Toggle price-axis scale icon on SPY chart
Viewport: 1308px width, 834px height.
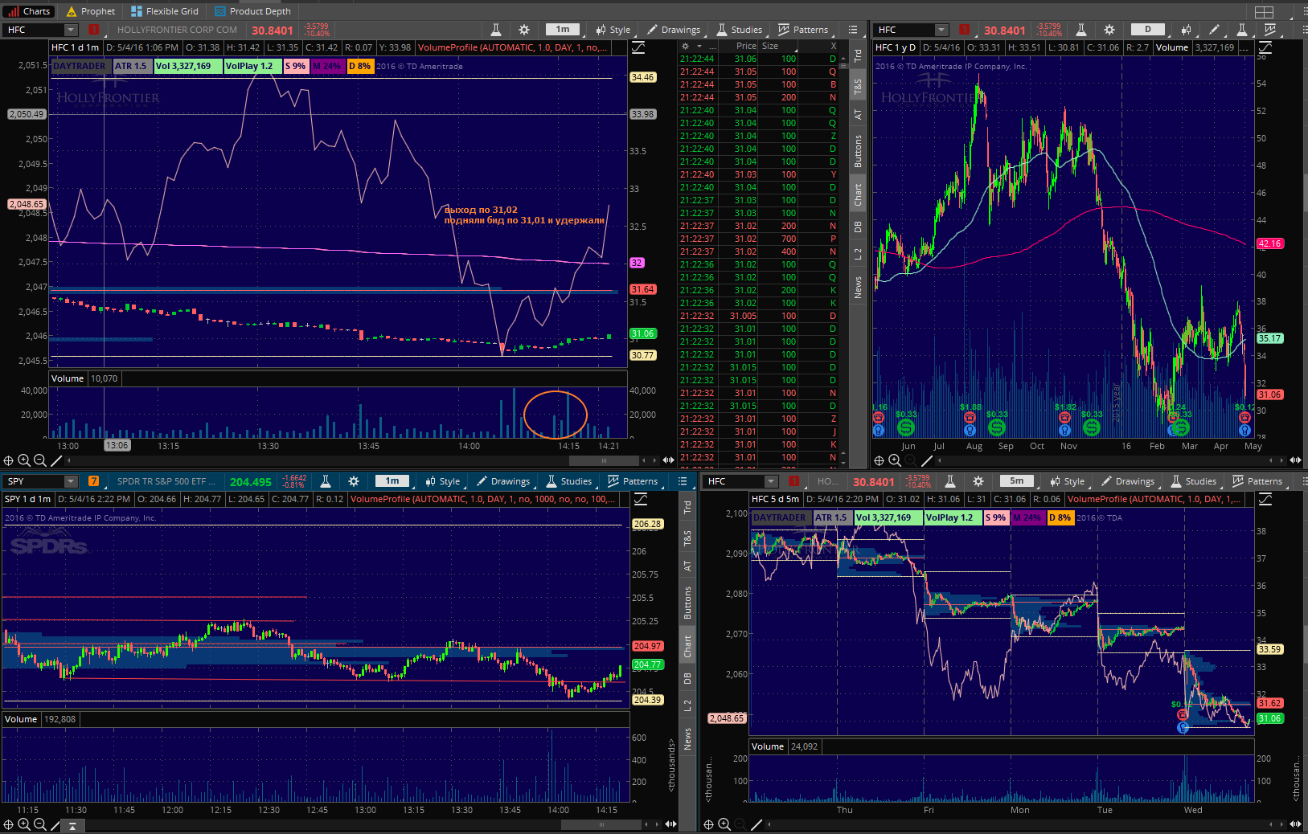(x=641, y=499)
